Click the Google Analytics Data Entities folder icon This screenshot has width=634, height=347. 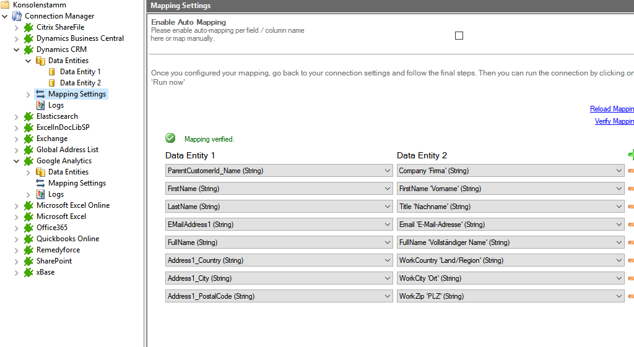click(40, 172)
